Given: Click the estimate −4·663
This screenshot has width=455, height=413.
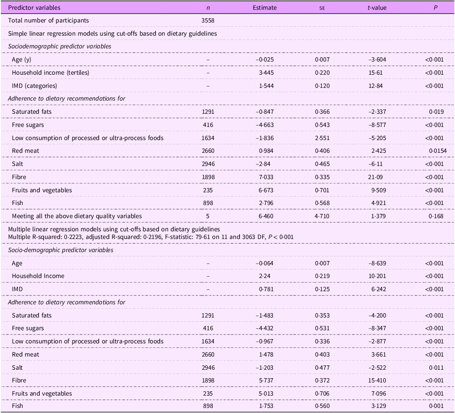Looking at the screenshot, I should [265, 125].
